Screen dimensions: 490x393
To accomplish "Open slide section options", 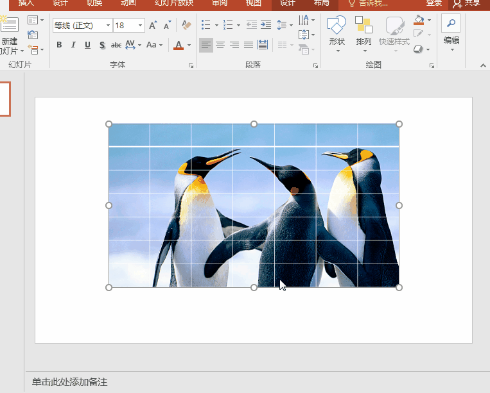I will point(35,49).
